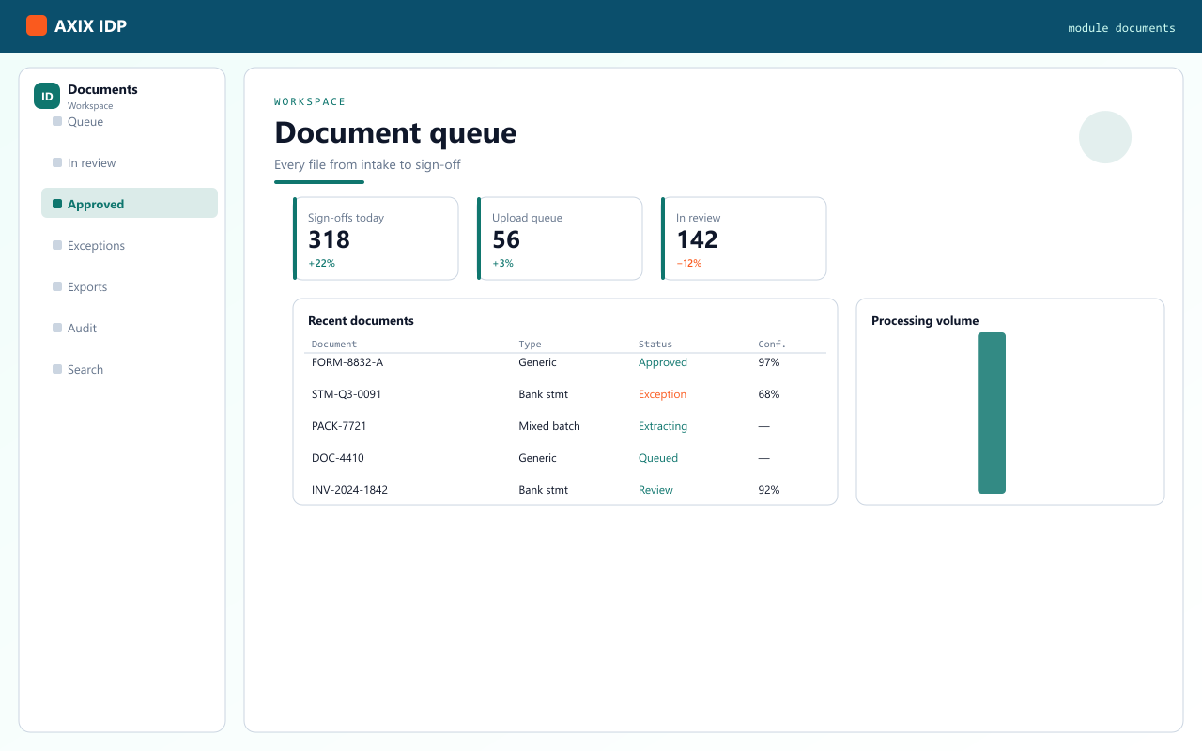
Task: Click the Type column header
Action: point(530,345)
